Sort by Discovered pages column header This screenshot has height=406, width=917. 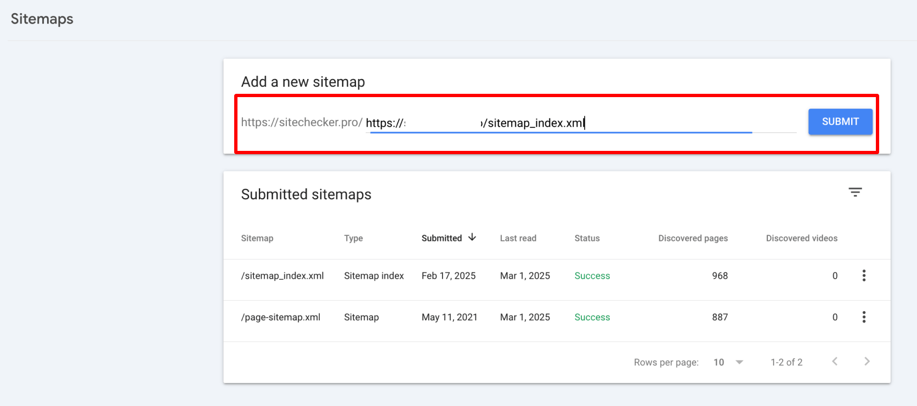point(693,238)
